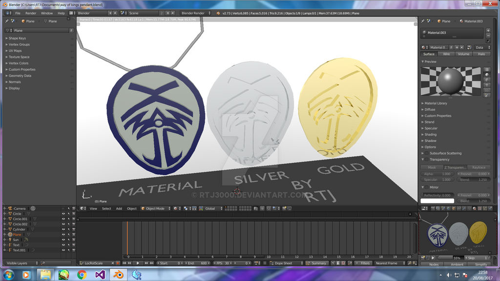
Task: Toggle material nodes icon
Action: 469,47
